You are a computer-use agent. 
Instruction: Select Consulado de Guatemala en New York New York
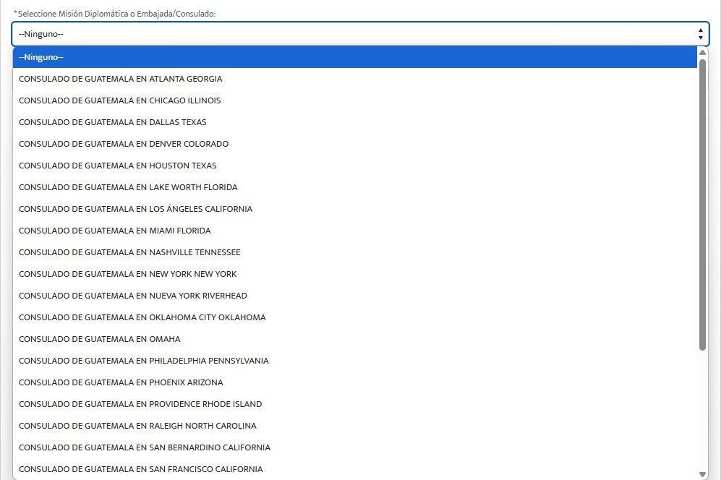point(355,273)
